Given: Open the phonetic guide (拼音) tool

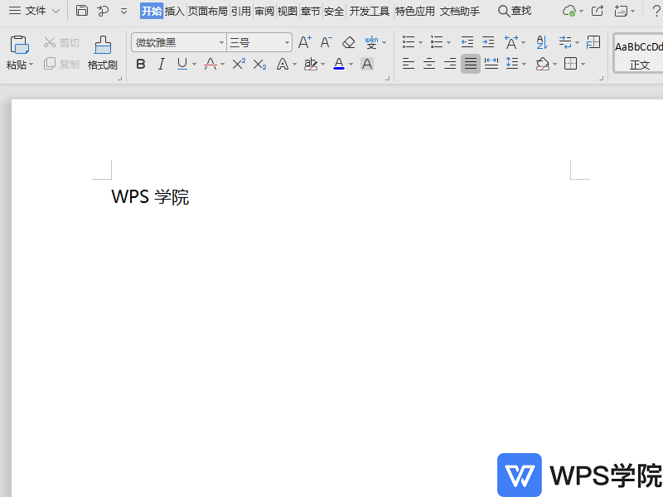Looking at the screenshot, I should tap(370, 42).
